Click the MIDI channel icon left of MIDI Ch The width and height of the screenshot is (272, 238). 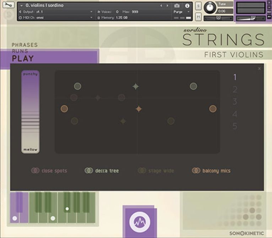click(x=20, y=18)
